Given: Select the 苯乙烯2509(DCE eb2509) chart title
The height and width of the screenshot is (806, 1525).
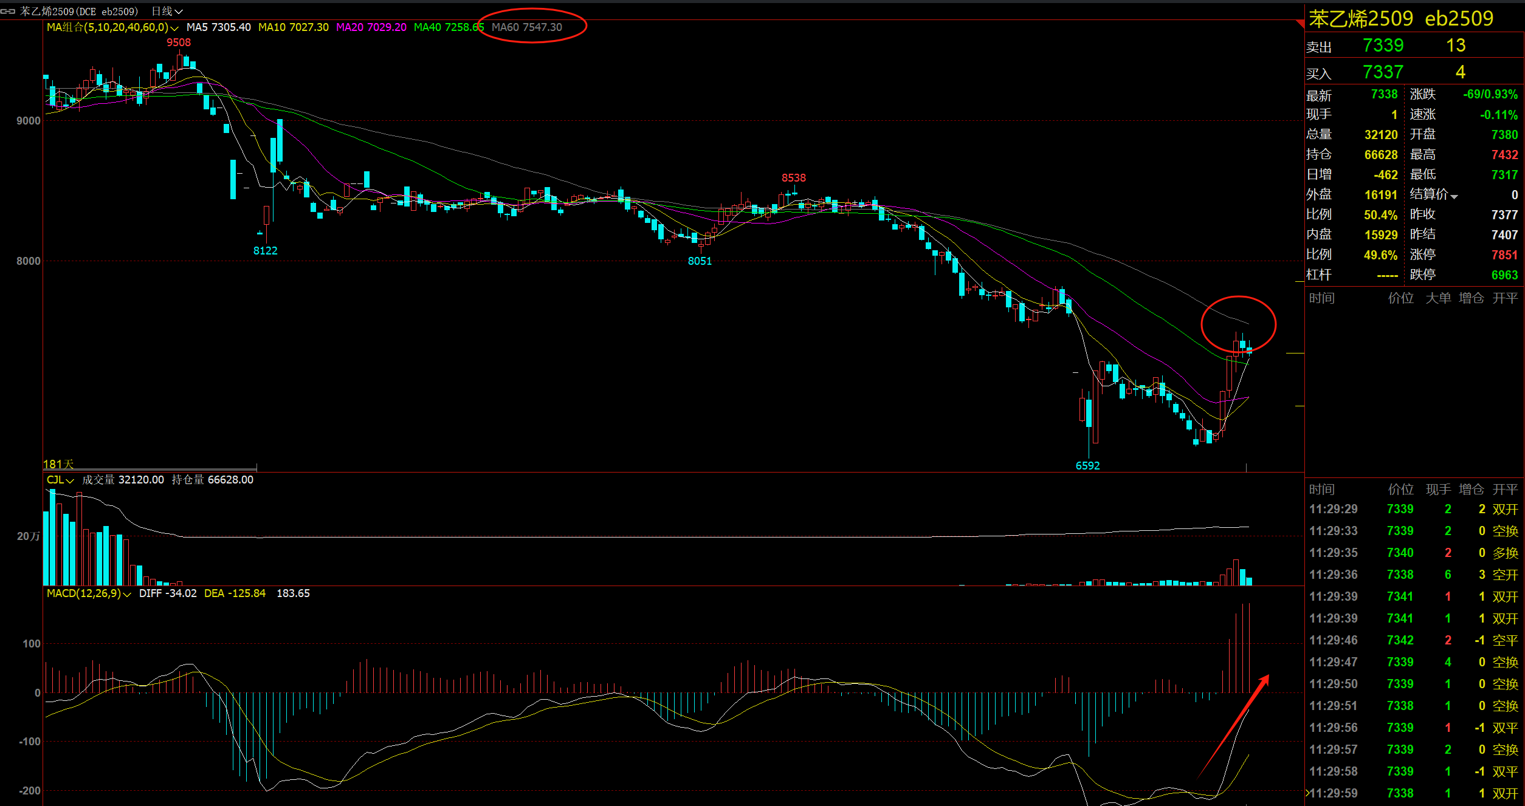Looking at the screenshot, I should pos(79,11).
